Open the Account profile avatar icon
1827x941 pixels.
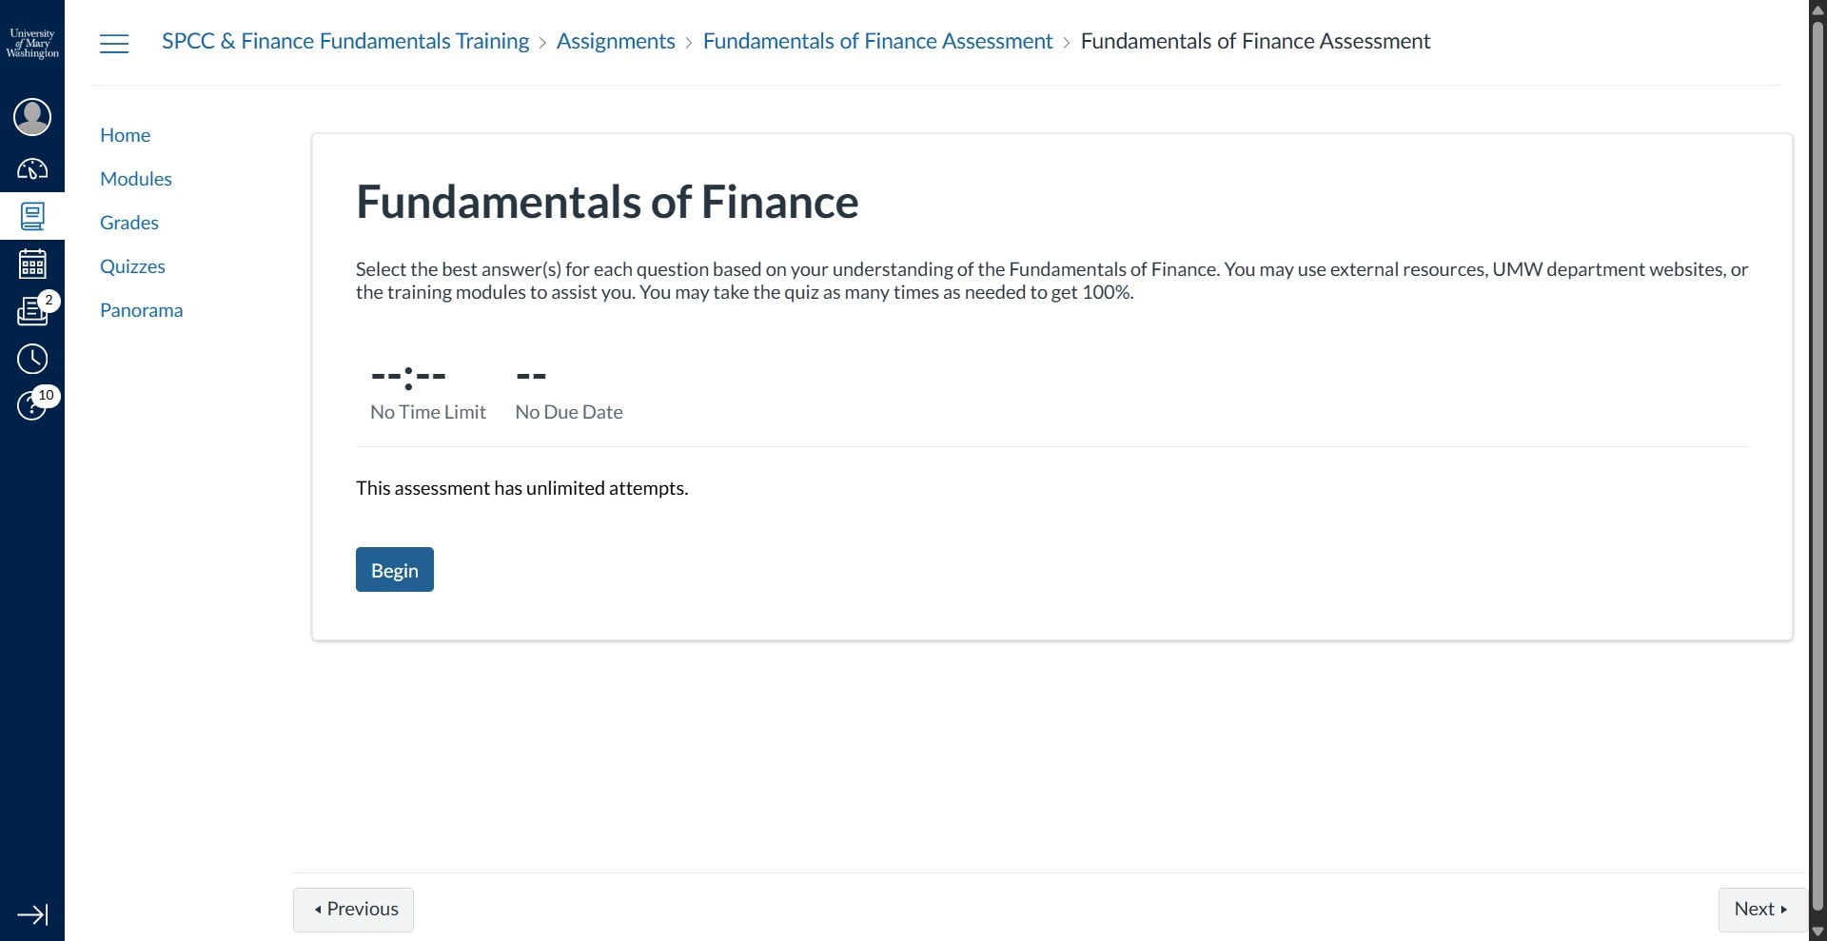pyautogui.click(x=32, y=117)
